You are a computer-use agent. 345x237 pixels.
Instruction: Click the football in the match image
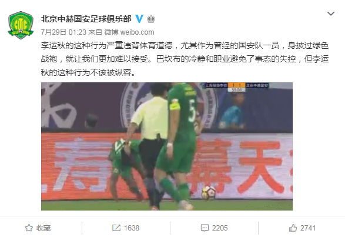(x=209, y=193)
